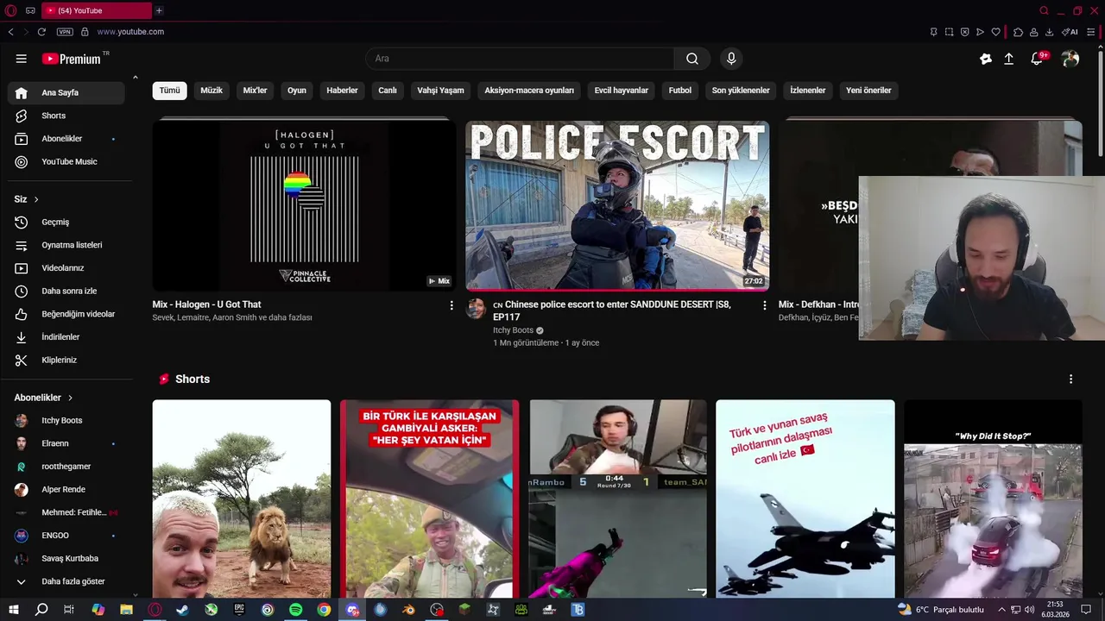
Task: Open Opera's AI assistant icon
Action: [1070, 32]
